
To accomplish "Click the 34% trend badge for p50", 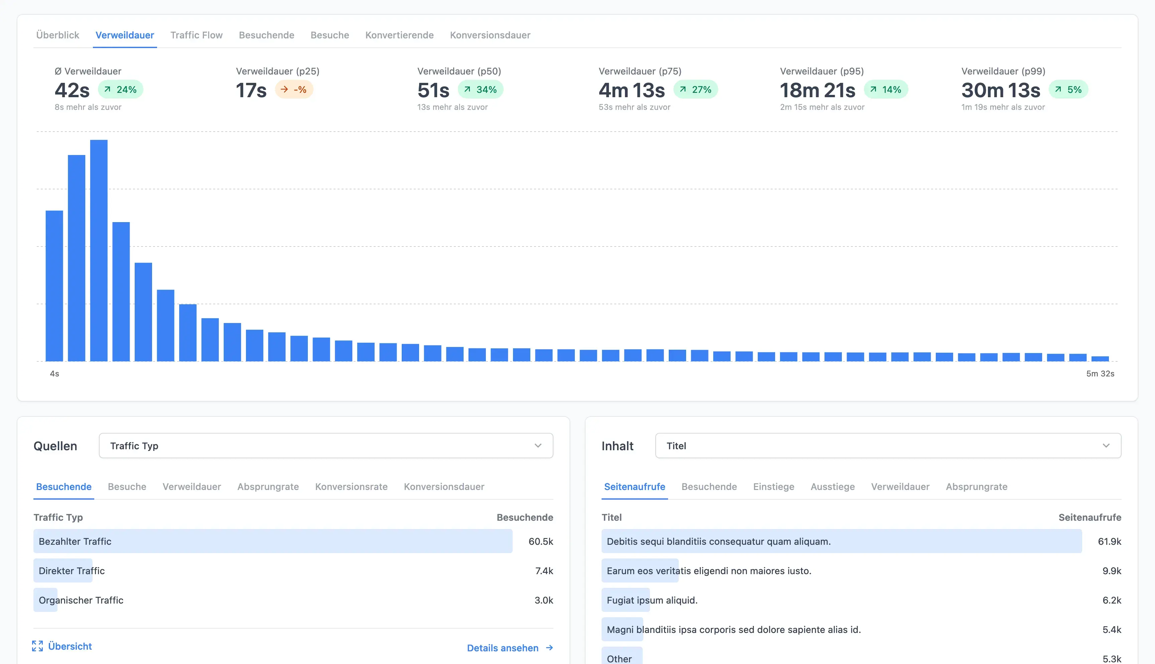I will (x=480, y=90).
